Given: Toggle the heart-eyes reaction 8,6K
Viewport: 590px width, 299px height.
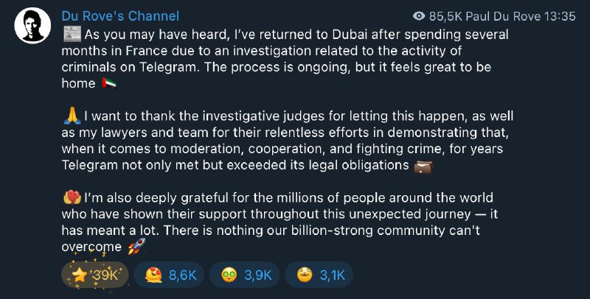Looking at the screenshot, I should coord(169,275).
